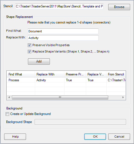
Task: Click the Replace V... column header
Action: pyautogui.click(x=96, y=74)
